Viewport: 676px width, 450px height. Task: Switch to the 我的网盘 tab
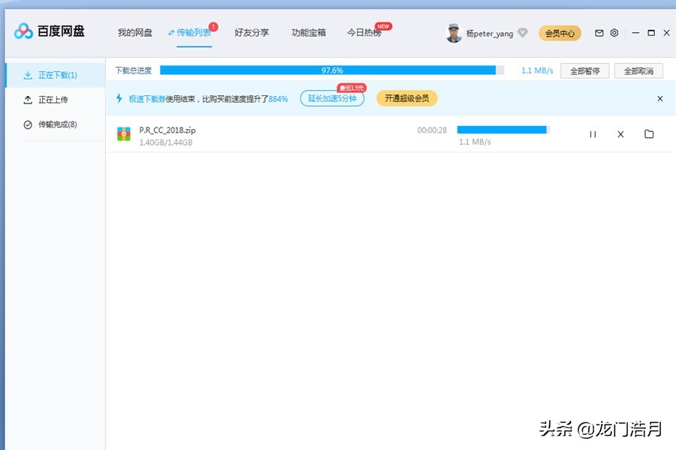pos(134,33)
